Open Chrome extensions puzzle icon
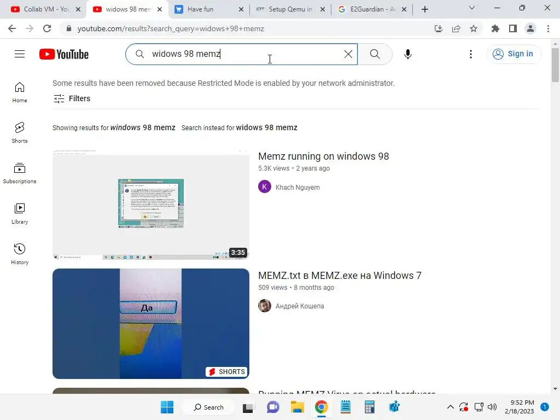Viewport: 560px width, 420px height. click(x=495, y=28)
